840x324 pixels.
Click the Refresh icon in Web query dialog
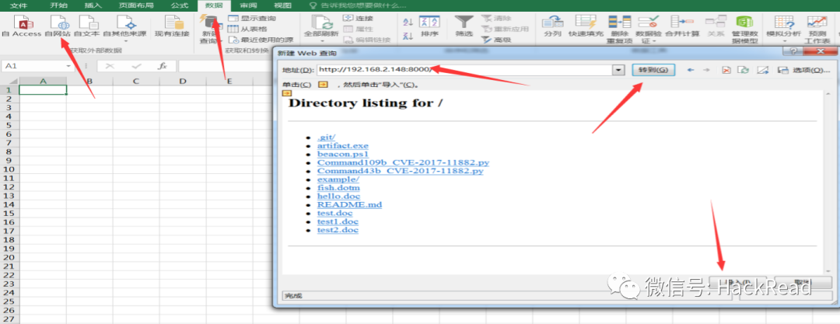click(743, 70)
